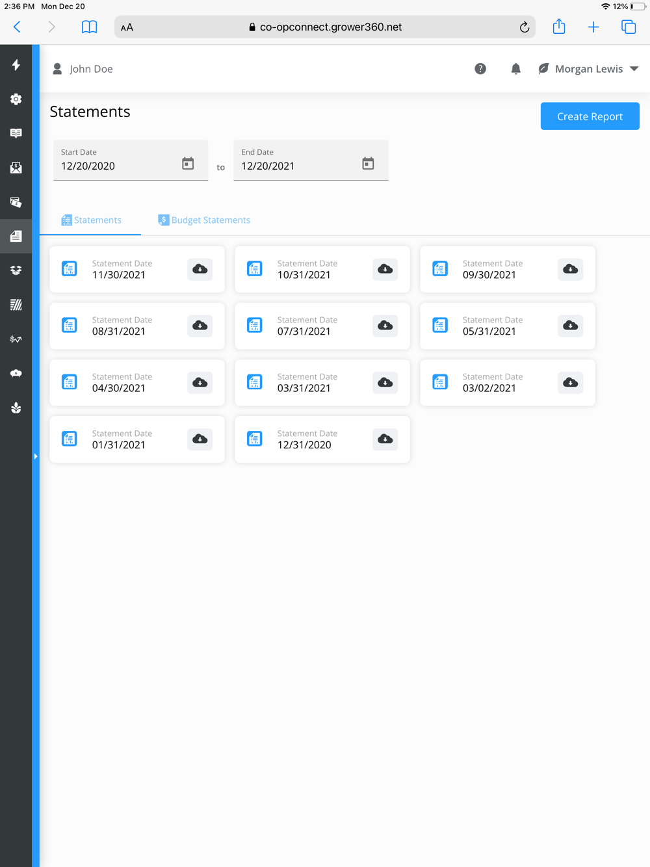Open the cloud sidebar item
The image size is (650, 867).
(x=16, y=373)
